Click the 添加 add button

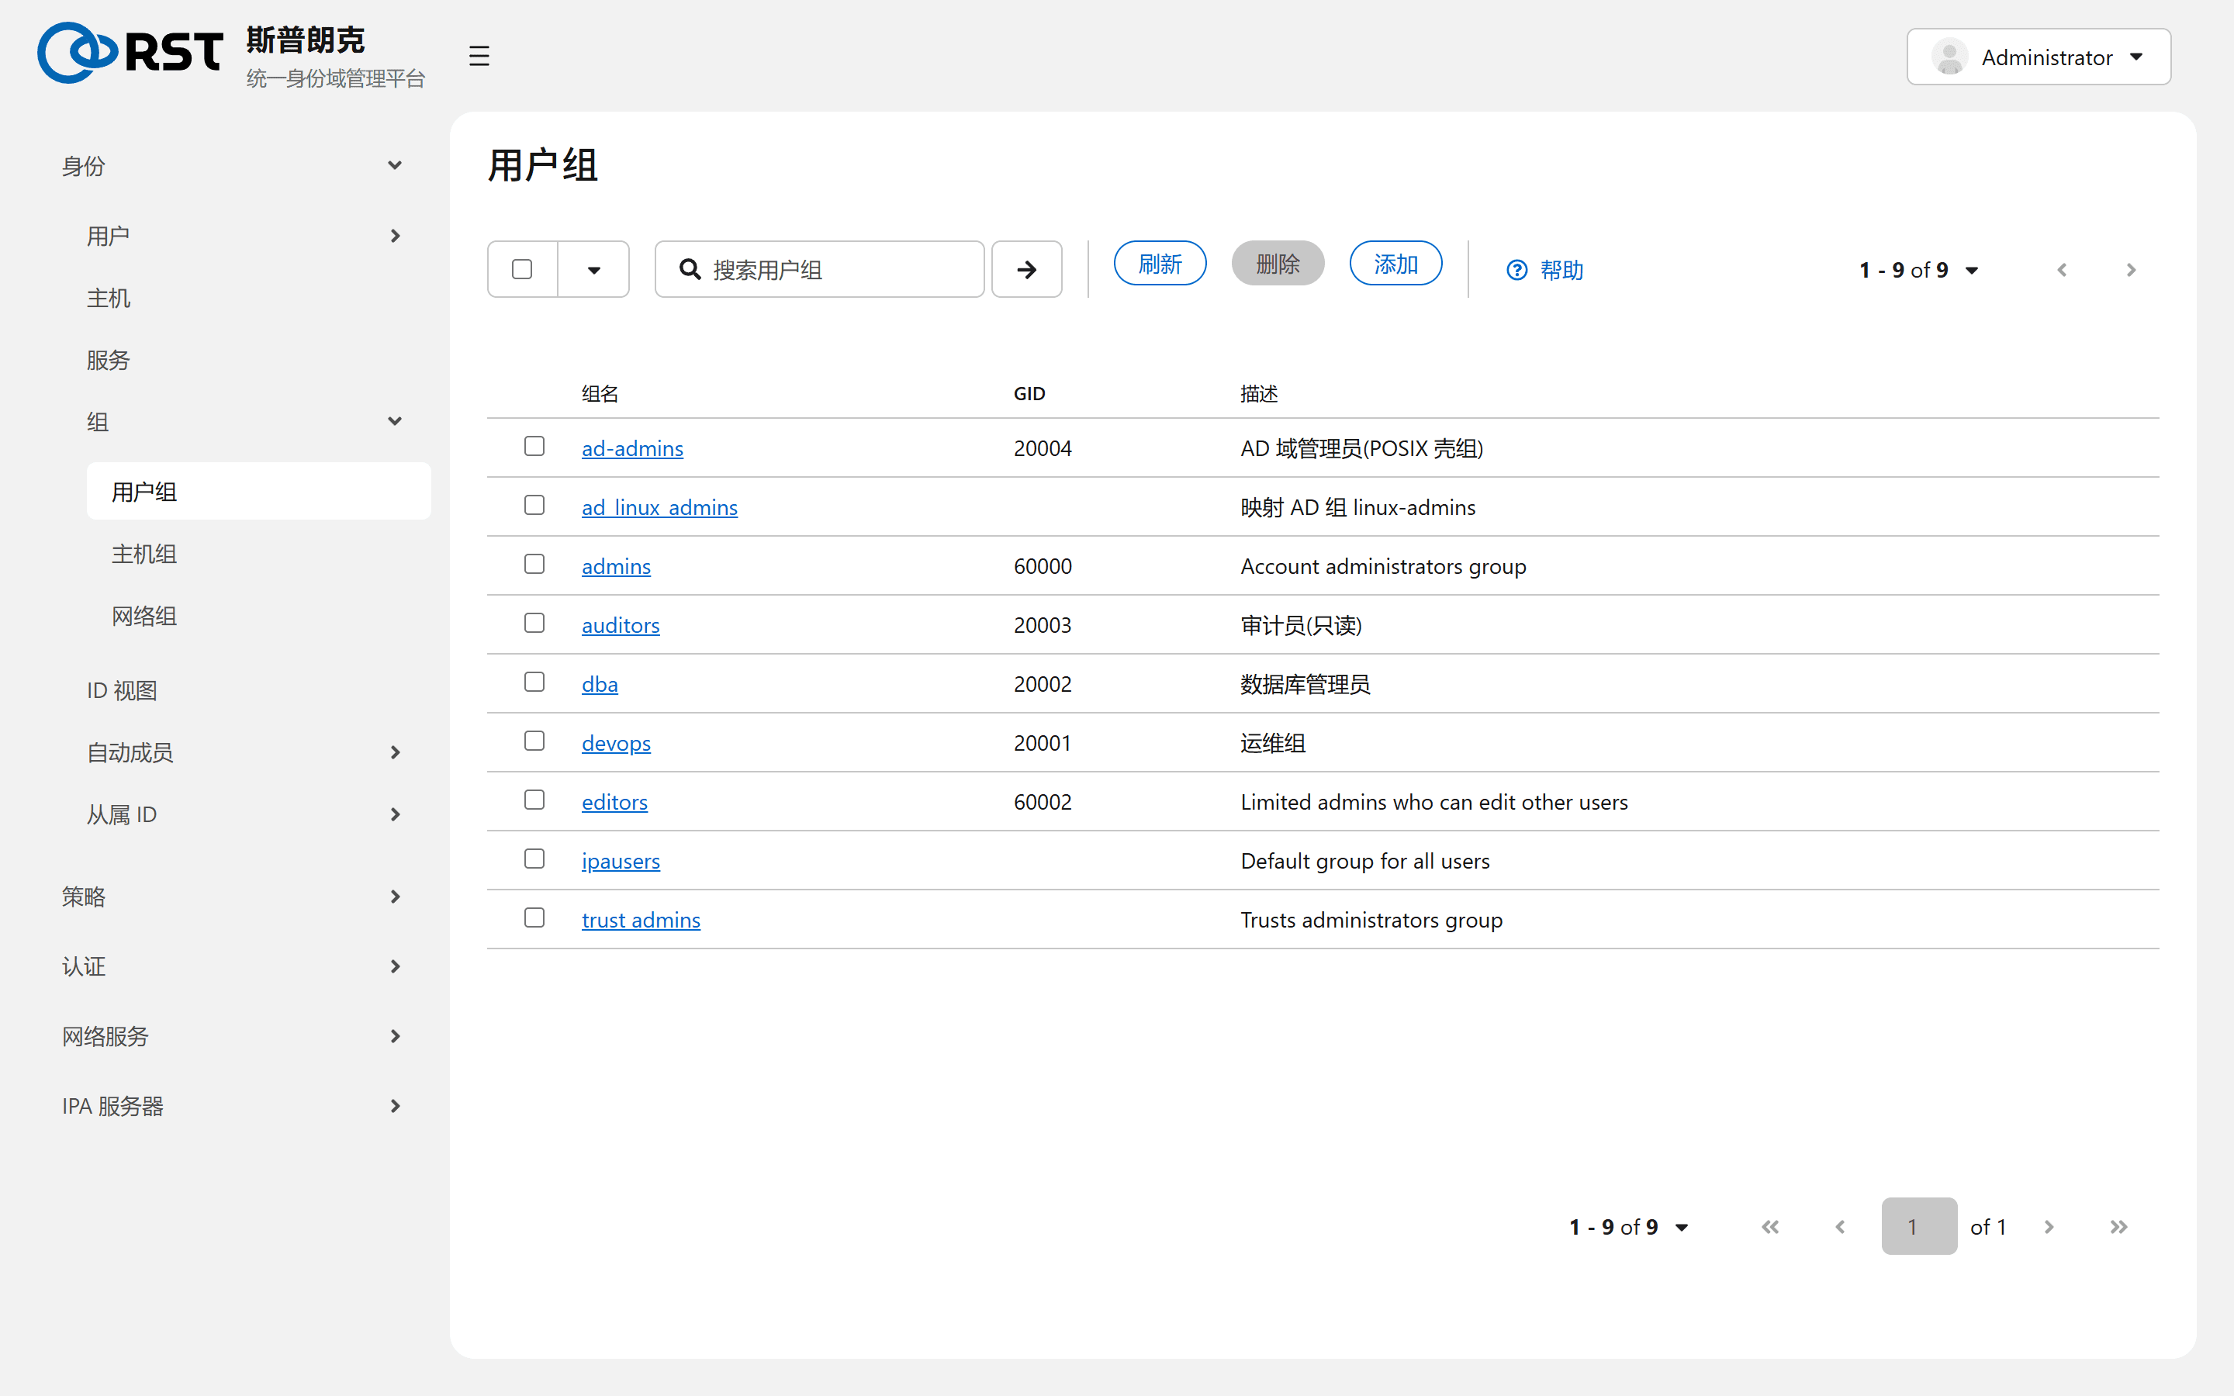point(1395,264)
